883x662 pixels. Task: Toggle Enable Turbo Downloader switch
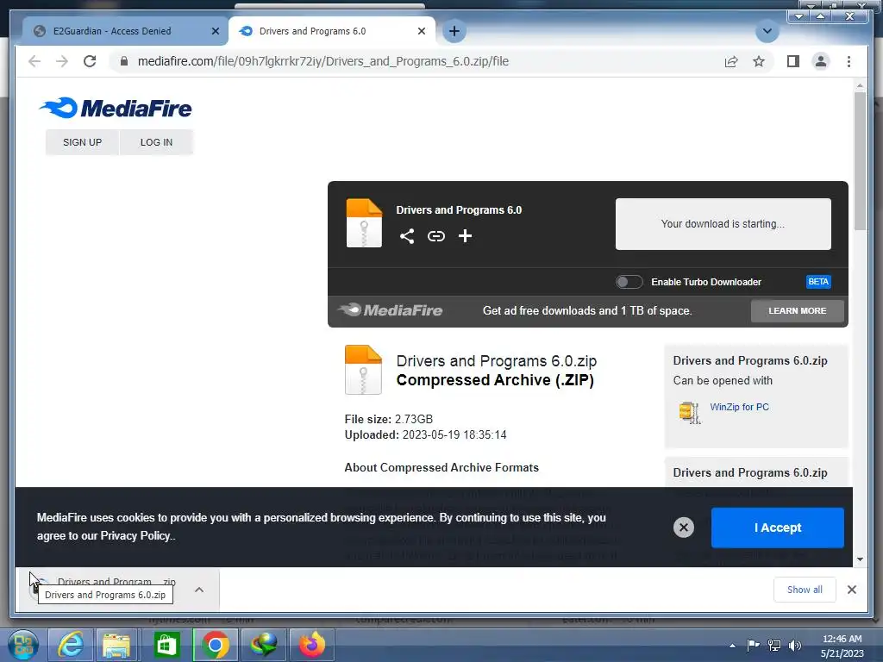coord(629,282)
